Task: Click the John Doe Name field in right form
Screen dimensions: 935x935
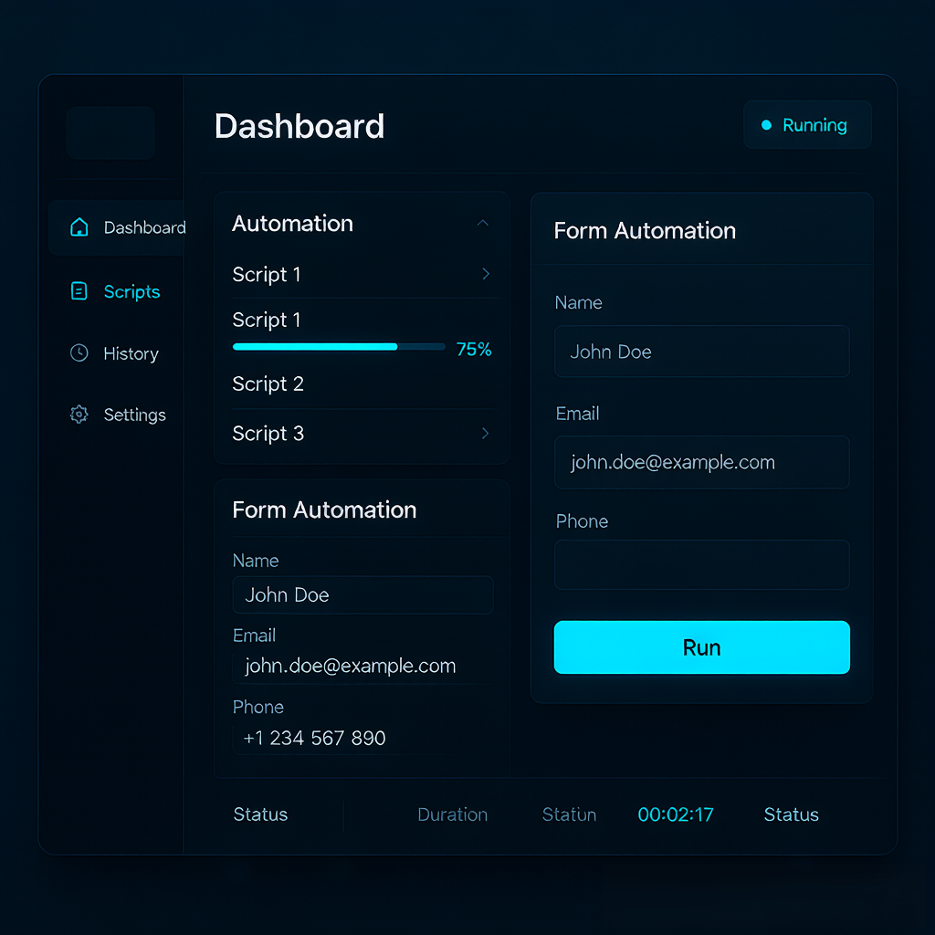Action: coord(702,352)
